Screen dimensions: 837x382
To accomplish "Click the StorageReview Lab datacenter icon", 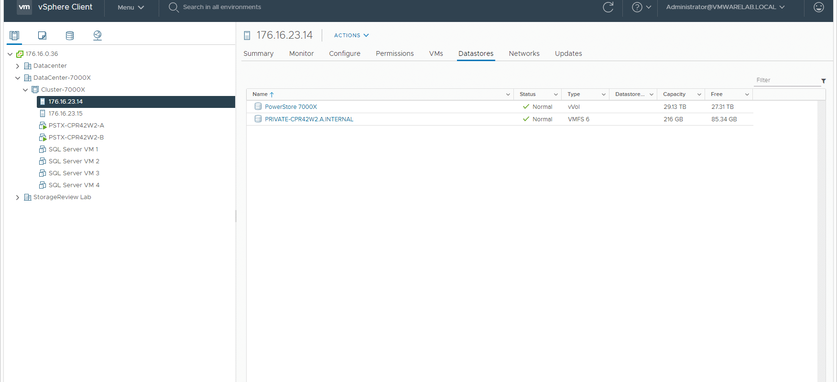I will pyautogui.click(x=28, y=197).
